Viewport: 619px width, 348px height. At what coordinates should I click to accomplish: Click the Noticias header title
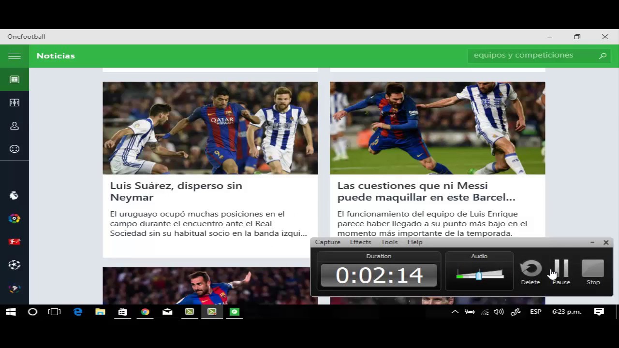coord(56,56)
